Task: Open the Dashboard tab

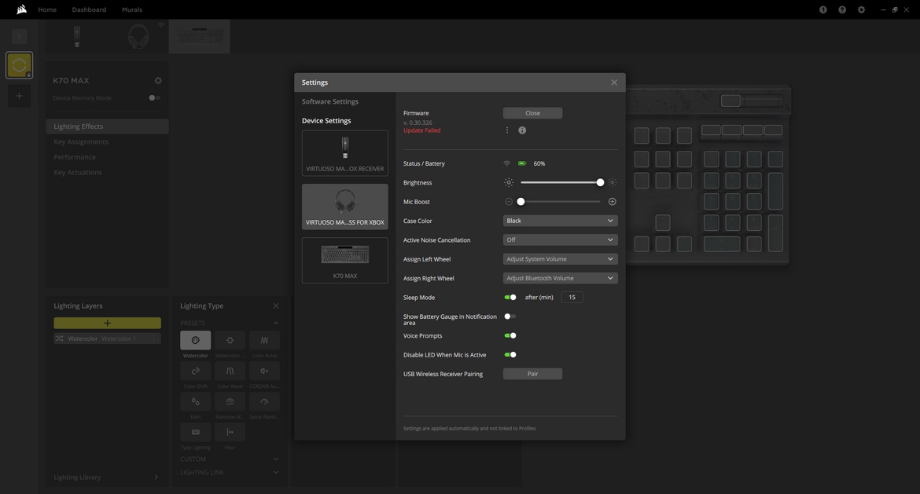Action: 89,9
